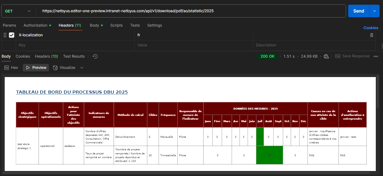This screenshot has width=383, height=176.
Task: Switch to Hex view
Action: click(11, 68)
